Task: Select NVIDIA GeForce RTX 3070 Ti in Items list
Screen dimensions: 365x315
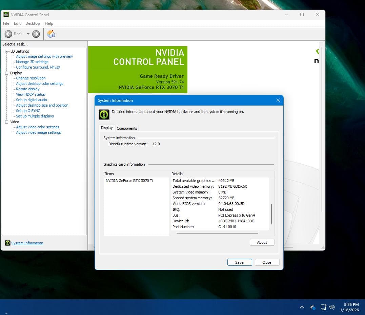Action: pos(129,181)
